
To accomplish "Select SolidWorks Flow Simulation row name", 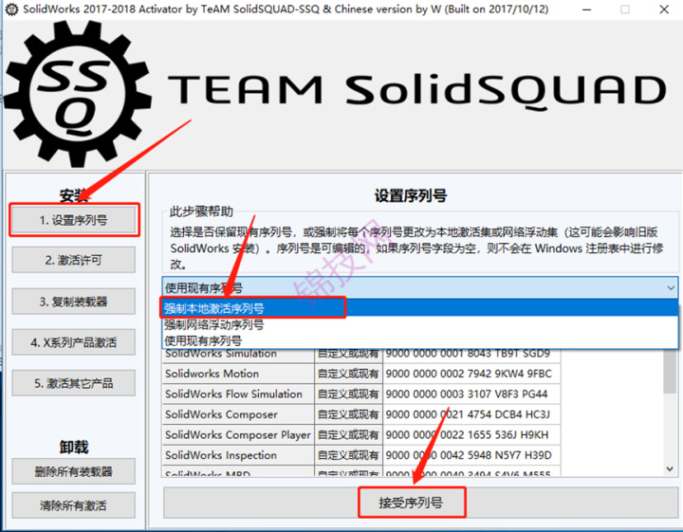I will point(238,394).
